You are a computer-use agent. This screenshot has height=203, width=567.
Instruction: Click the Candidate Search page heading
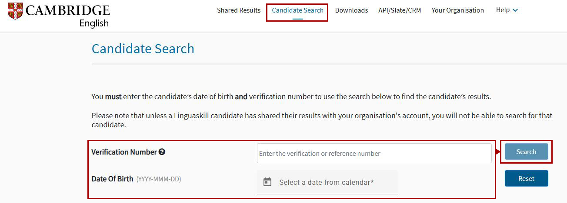point(143,48)
